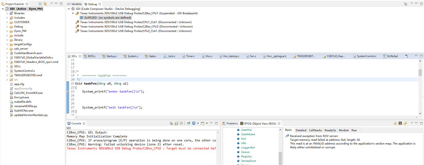The width and height of the screenshot is (424, 165).
Task: Open app.cfg file
Action: pos(19,84)
